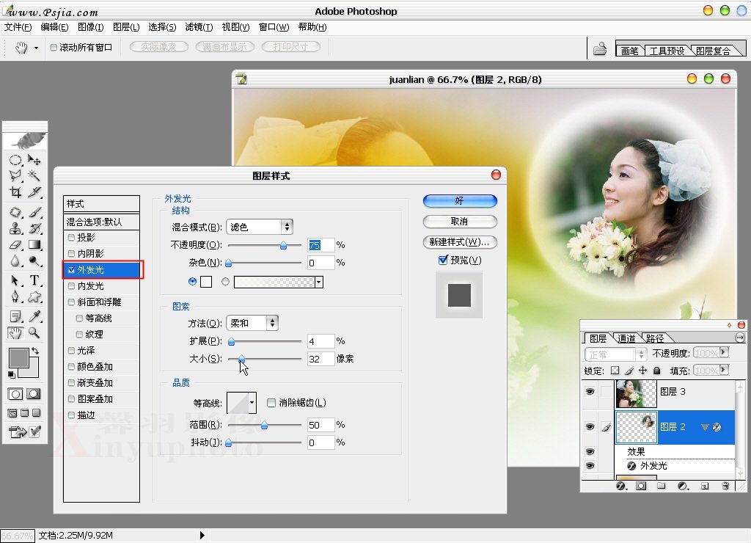
Task: Enable the 投影 drop shadow checkbox
Action: [71, 238]
